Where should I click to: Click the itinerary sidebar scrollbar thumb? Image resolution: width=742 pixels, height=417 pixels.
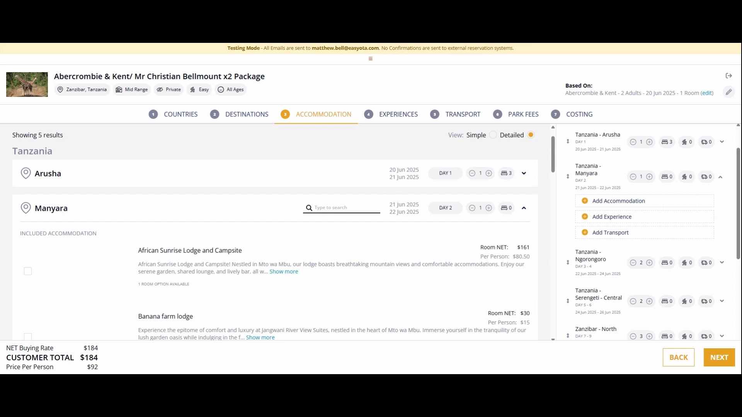(x=738, y=203)
